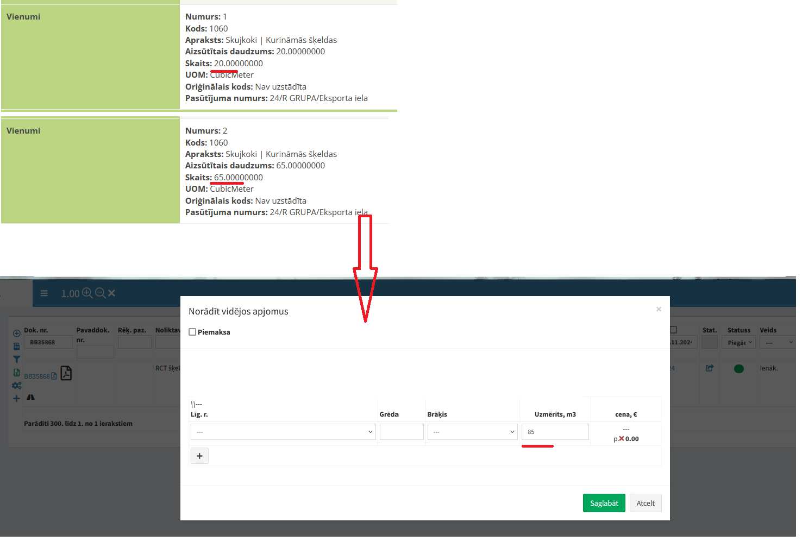Click the road icon under BB35868
This screenshot has width=802, height=541.
click(30, 398)
